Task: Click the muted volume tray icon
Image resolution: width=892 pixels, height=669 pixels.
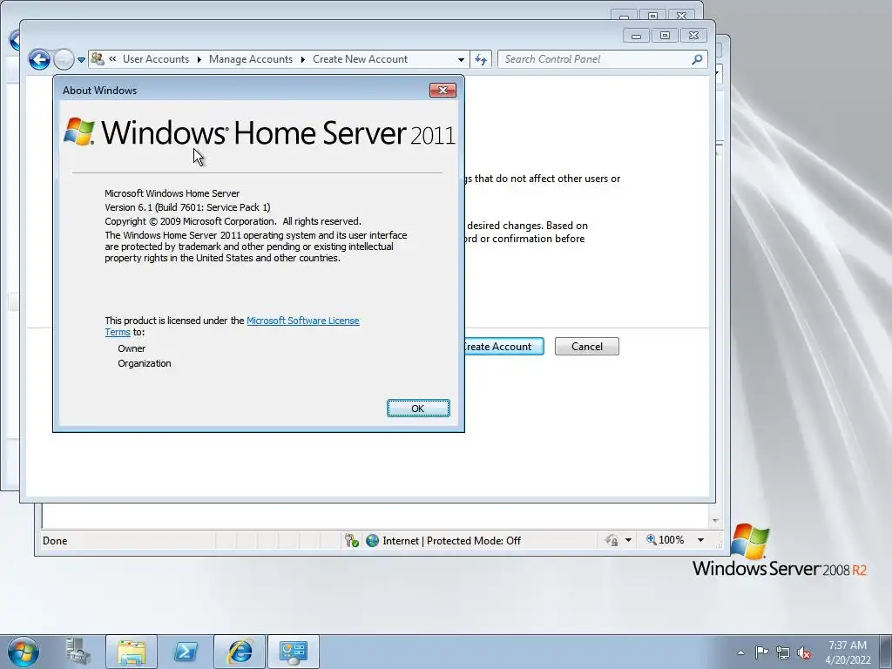Action: (x=804, y=652)
